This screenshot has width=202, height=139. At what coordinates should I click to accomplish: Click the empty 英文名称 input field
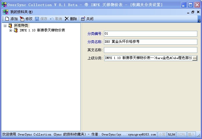click(x=150, y=50)
